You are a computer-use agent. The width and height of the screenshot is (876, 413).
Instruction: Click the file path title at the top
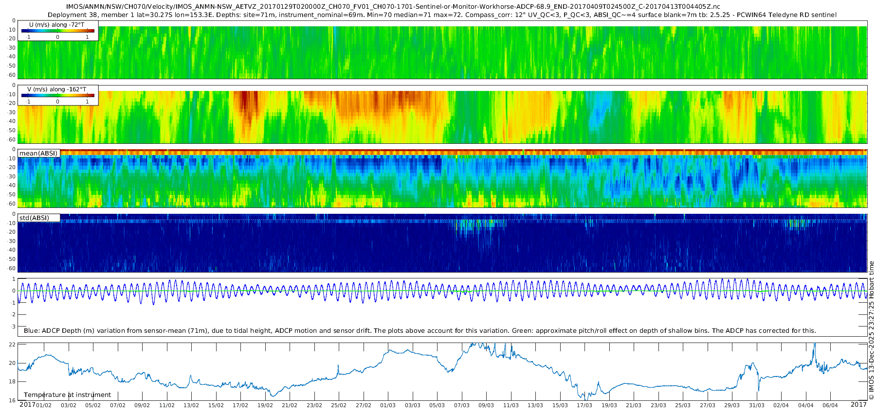393,7
